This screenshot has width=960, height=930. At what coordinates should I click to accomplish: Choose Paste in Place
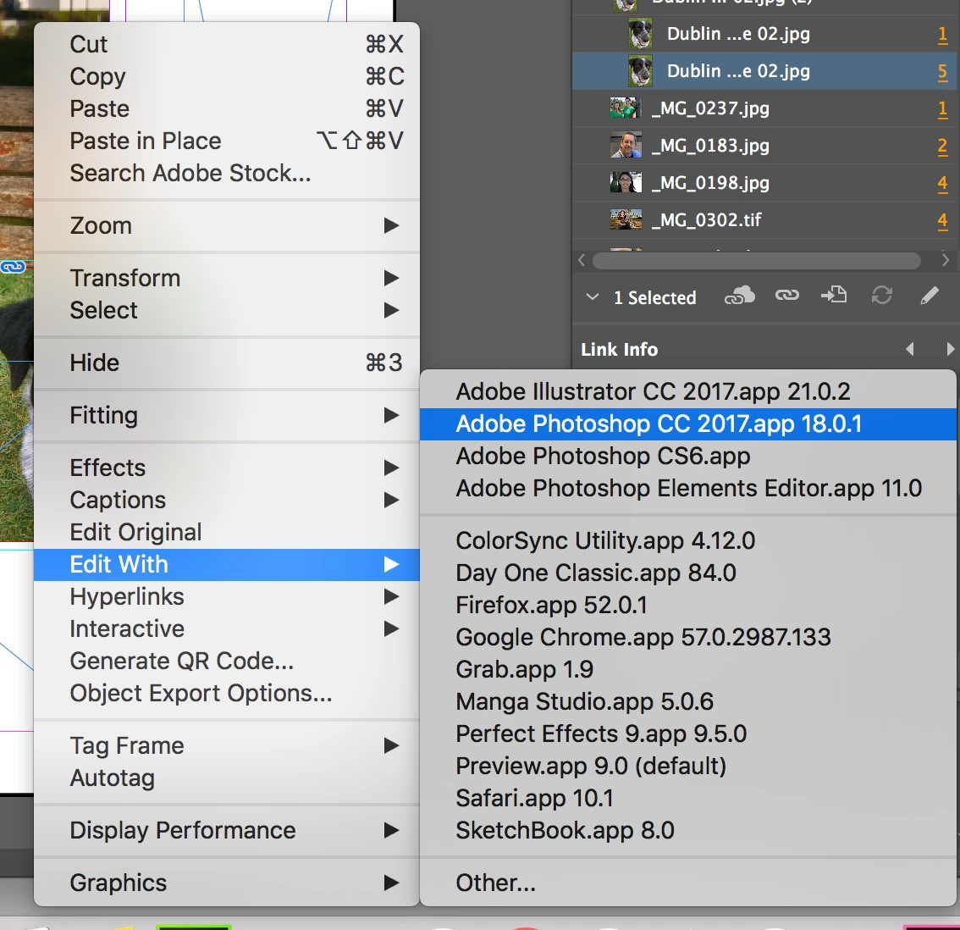[x=227, y=141]
